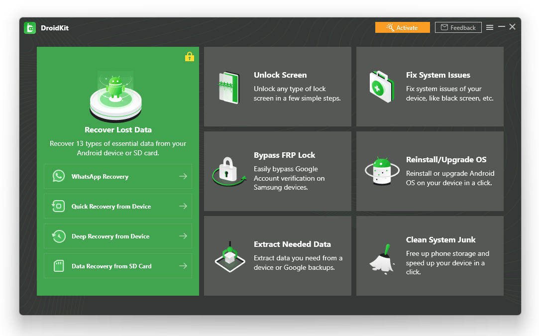Open the Unlock Screen title text
This screenshot has height=336, width=539.
280,75
